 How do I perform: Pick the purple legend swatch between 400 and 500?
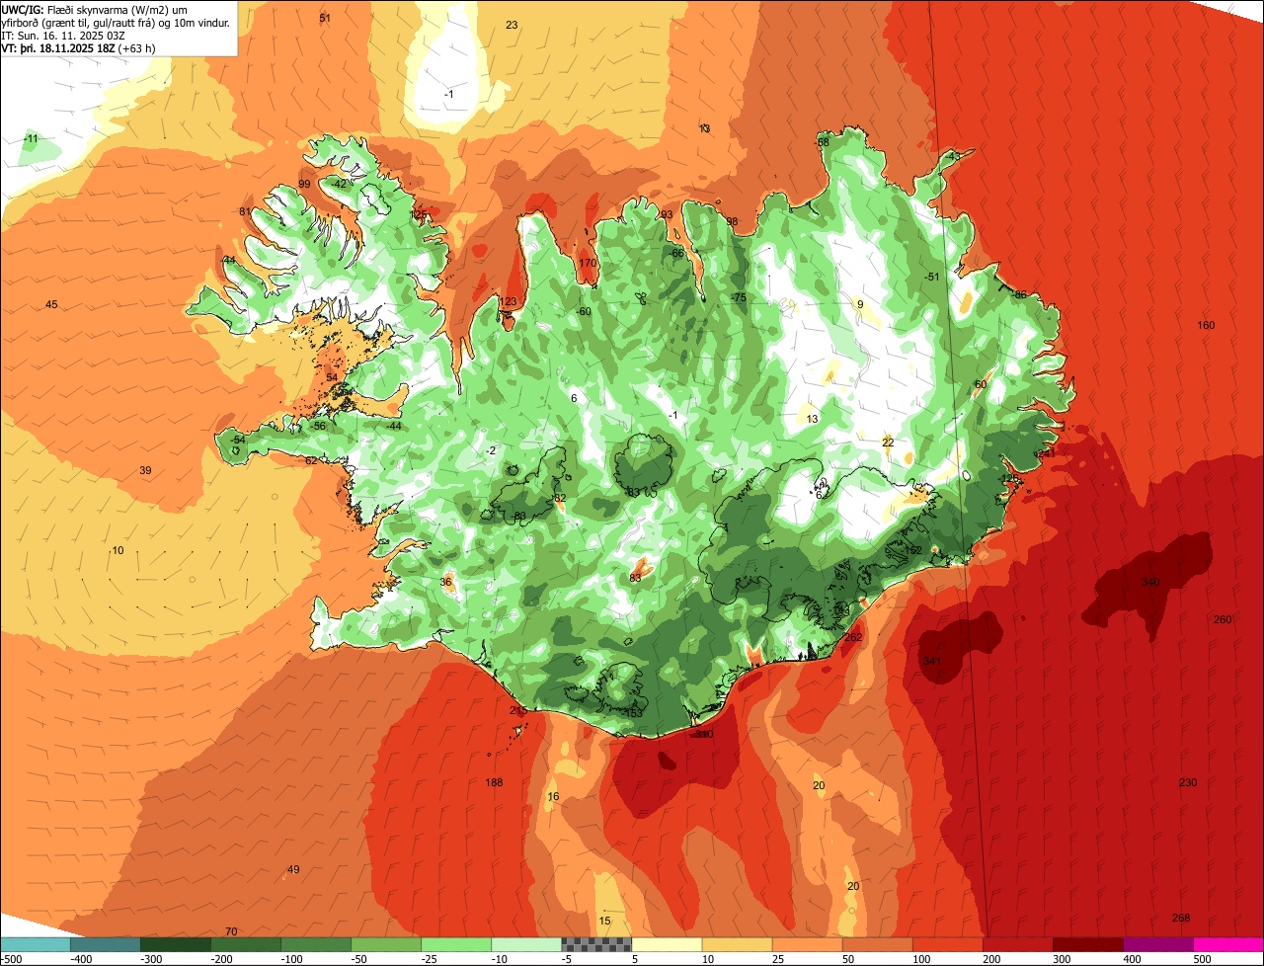tap(1158, 944)
